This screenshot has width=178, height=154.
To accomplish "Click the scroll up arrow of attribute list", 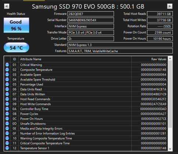I will pyautogui.click(x=170, y=58).
